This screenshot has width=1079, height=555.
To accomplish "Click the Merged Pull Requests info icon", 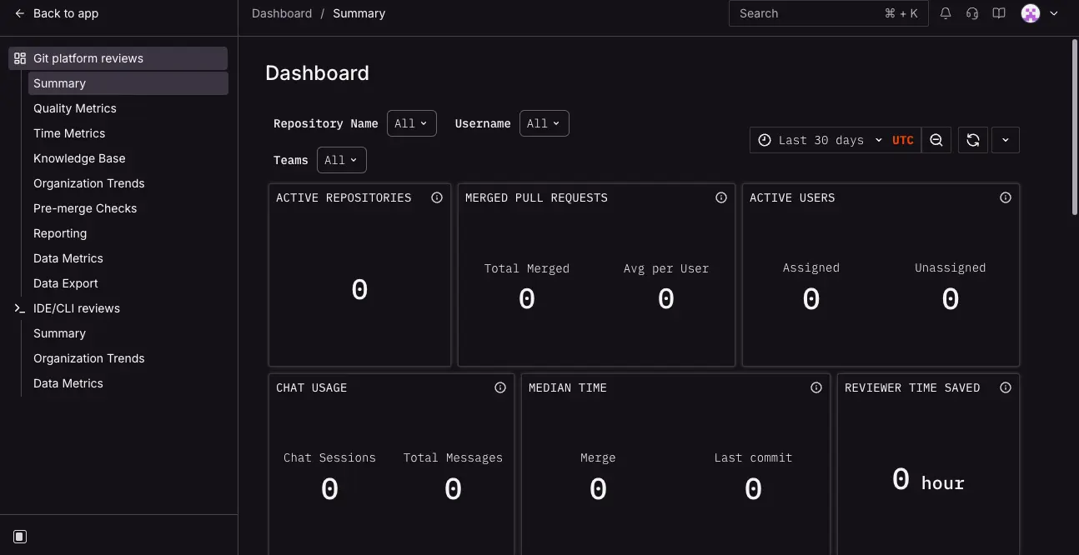I will (720, 197).
